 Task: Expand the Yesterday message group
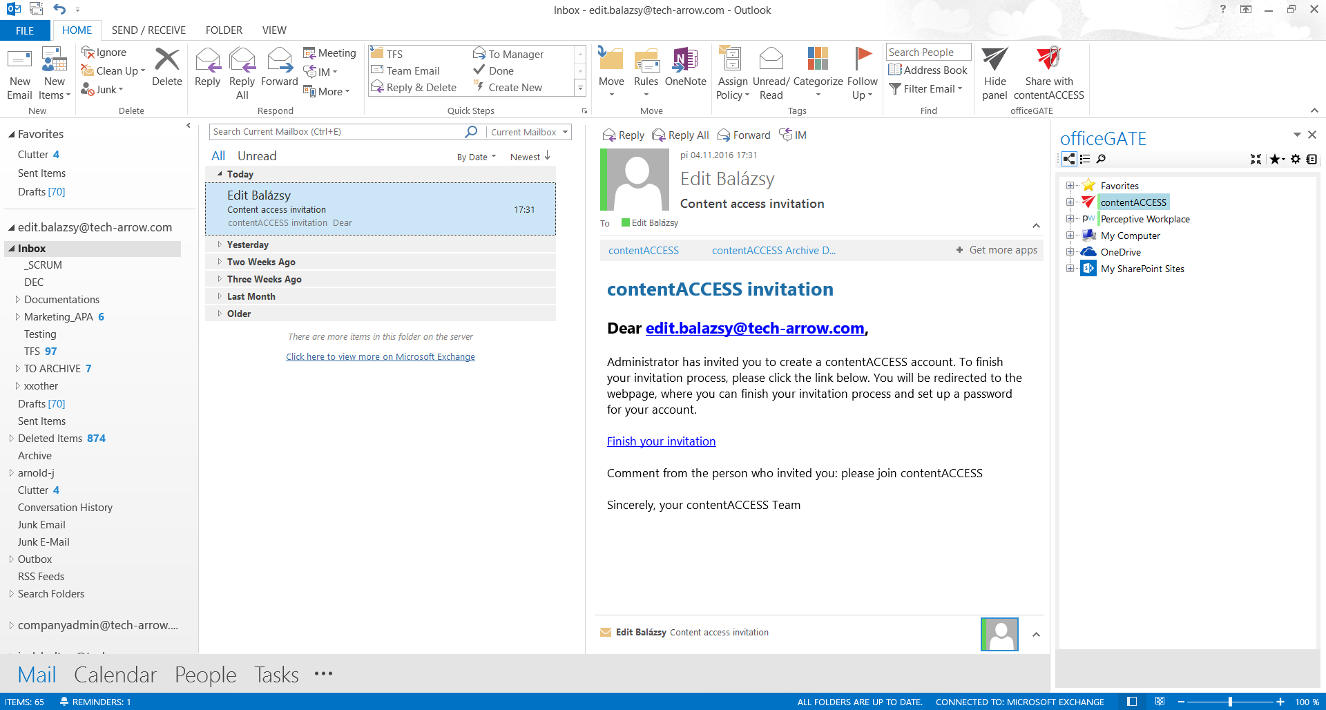pos(220,244)
